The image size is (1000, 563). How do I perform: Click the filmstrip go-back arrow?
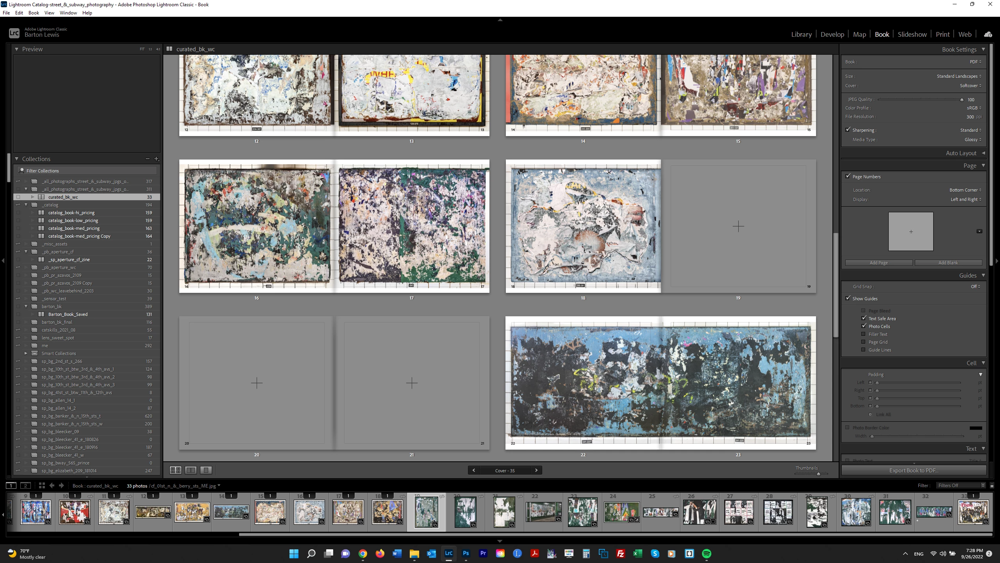[52, 486]
